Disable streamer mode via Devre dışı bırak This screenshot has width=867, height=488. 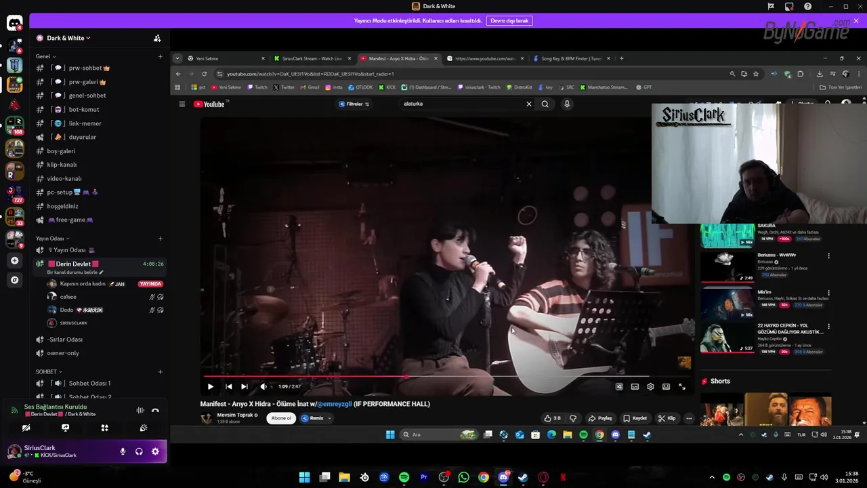tap(509, 21)
